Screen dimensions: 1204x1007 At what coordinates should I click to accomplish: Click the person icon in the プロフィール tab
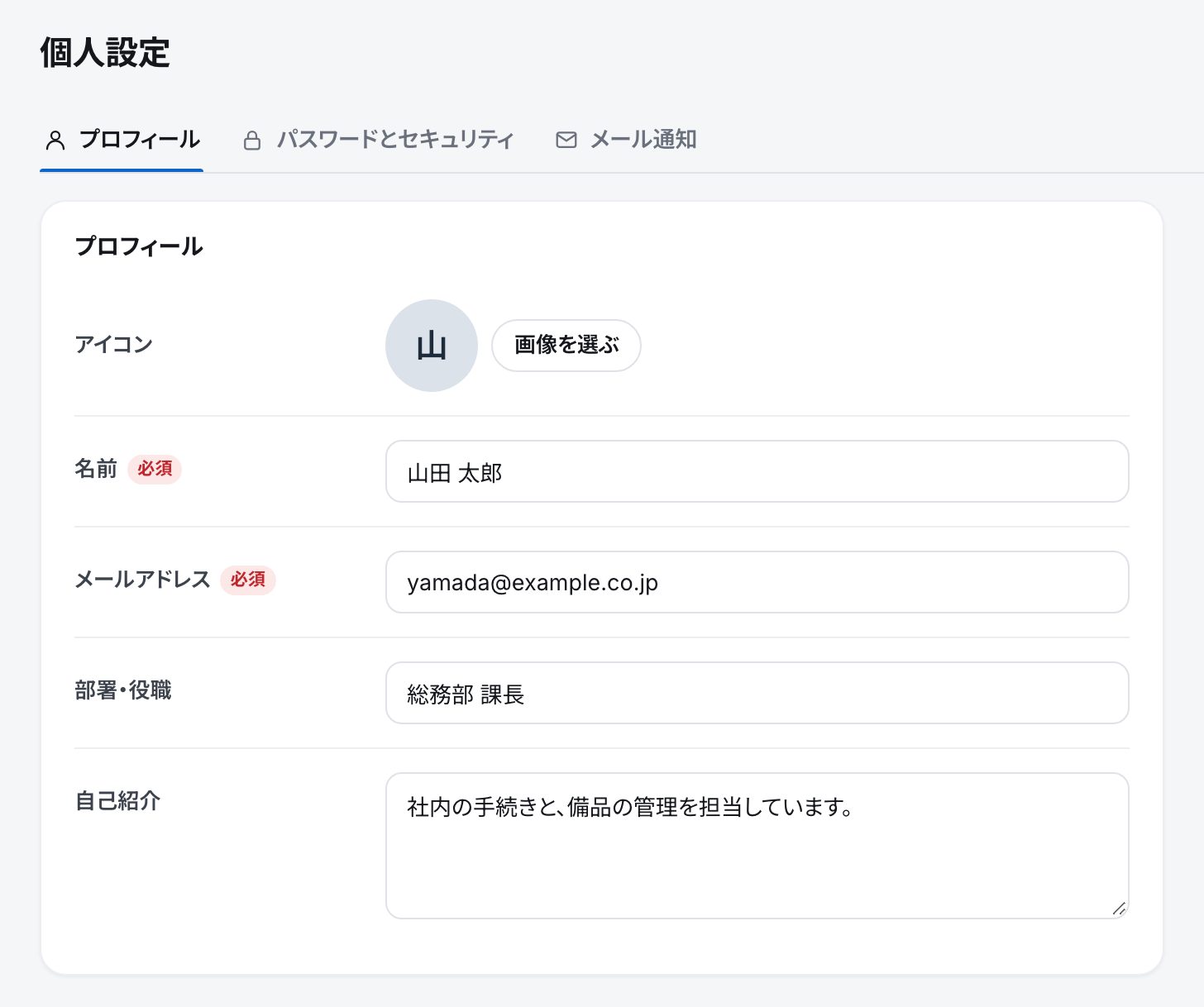[55, 141]
